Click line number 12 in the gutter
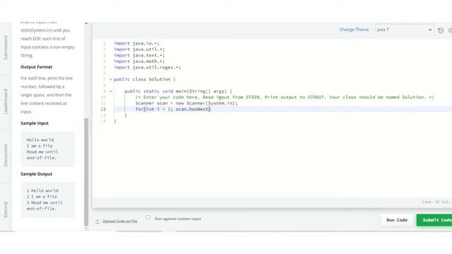The width and height of the screenshot is (452, 254). 103,109
